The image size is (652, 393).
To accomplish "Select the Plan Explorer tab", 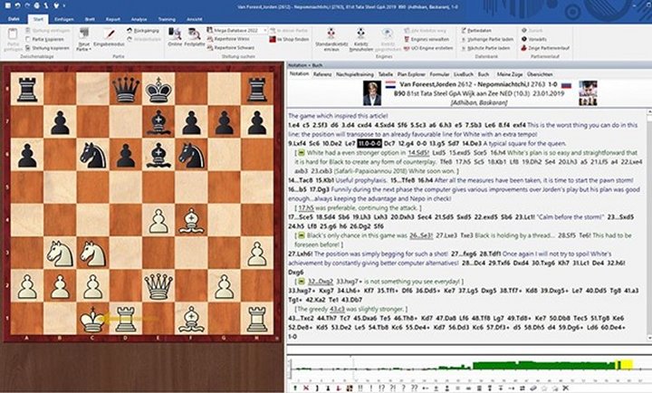I will 411,74.
